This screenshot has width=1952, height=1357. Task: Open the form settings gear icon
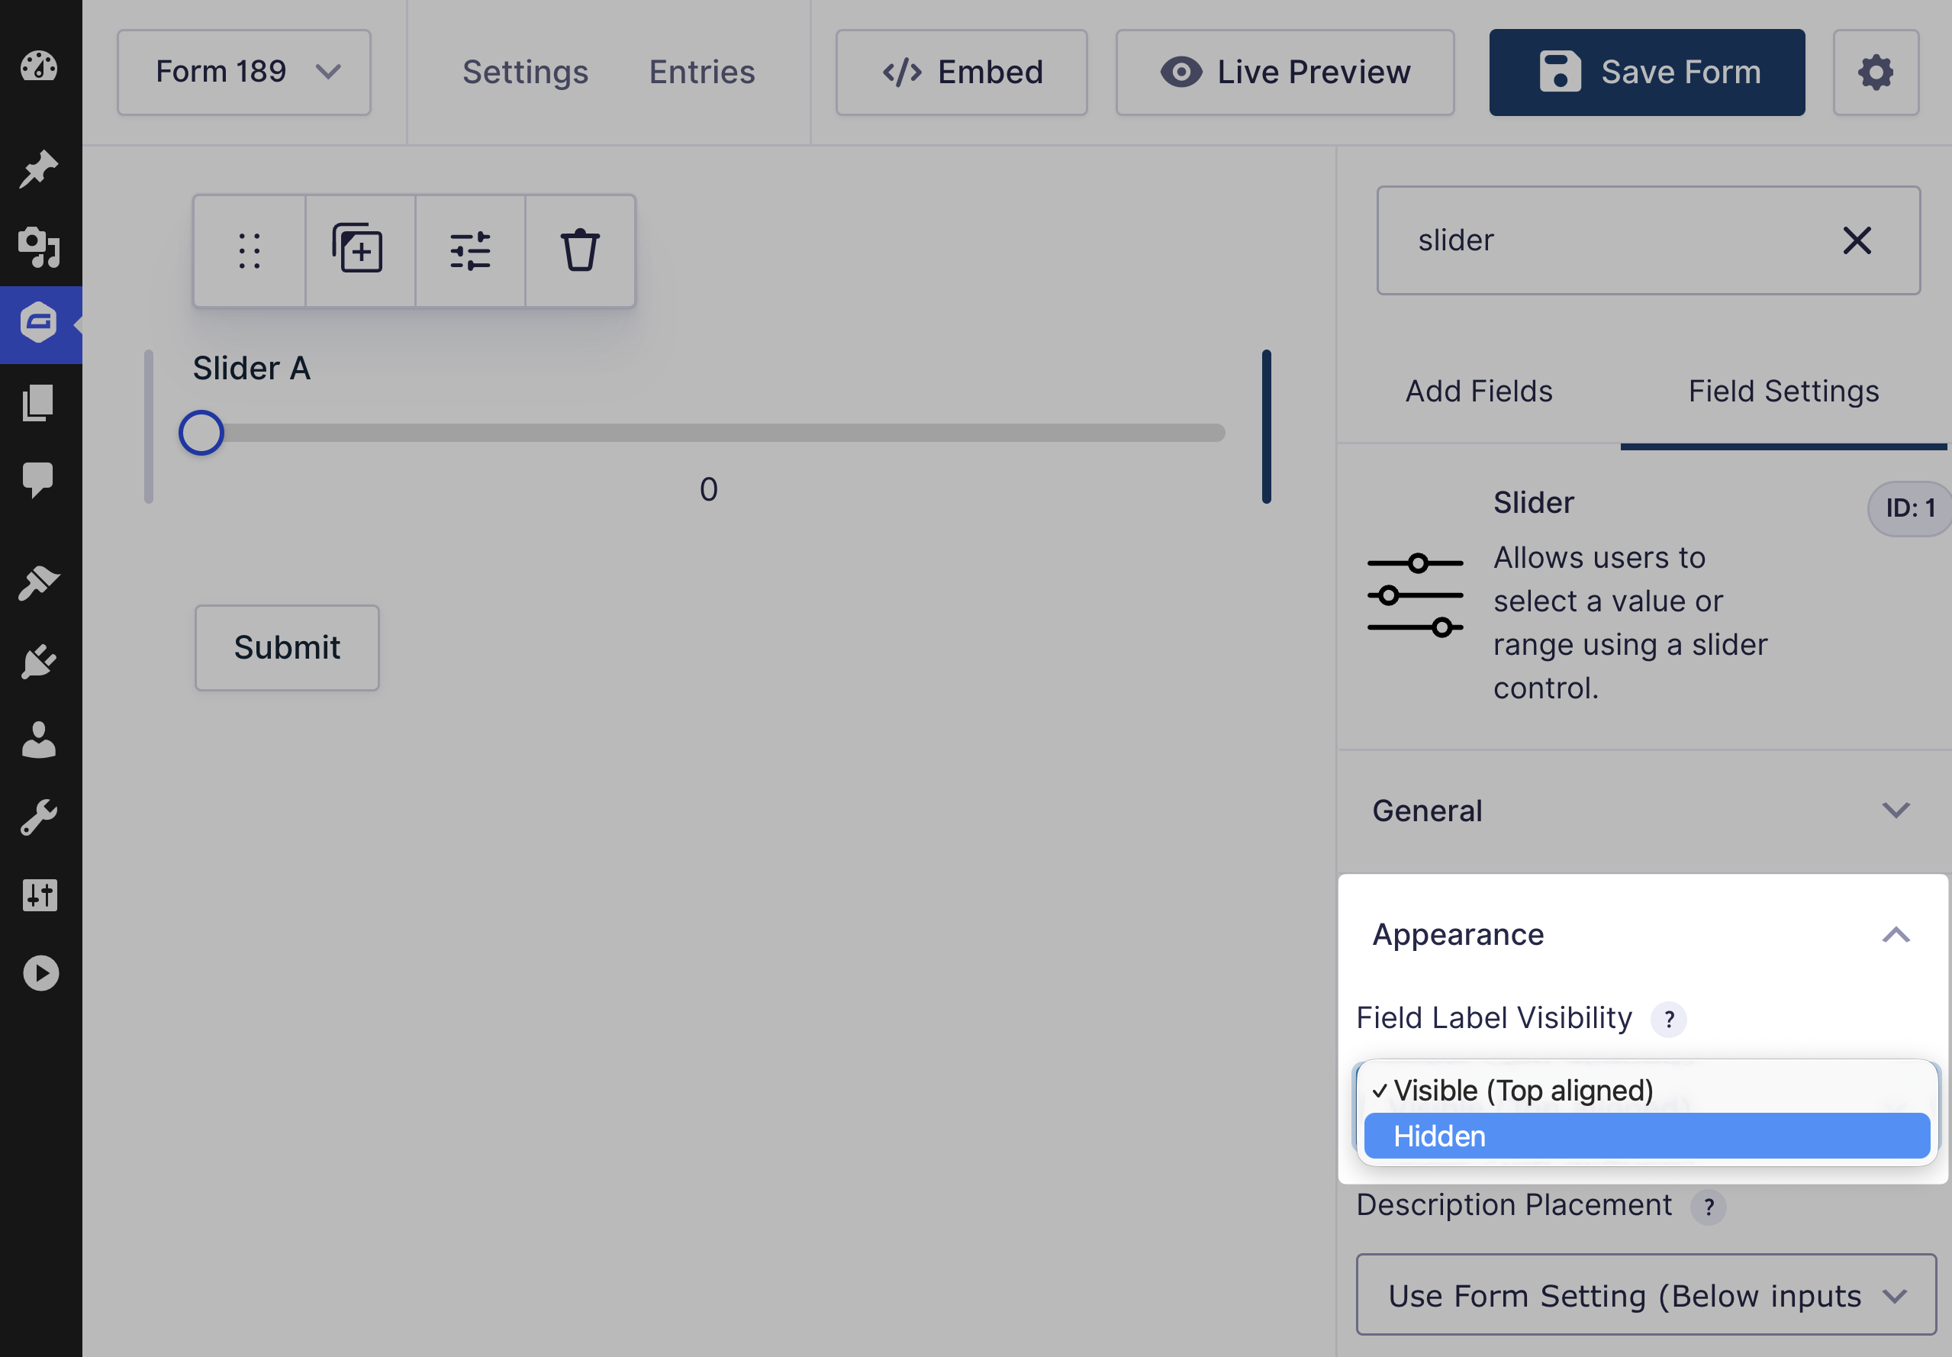tap(1875, 73)
